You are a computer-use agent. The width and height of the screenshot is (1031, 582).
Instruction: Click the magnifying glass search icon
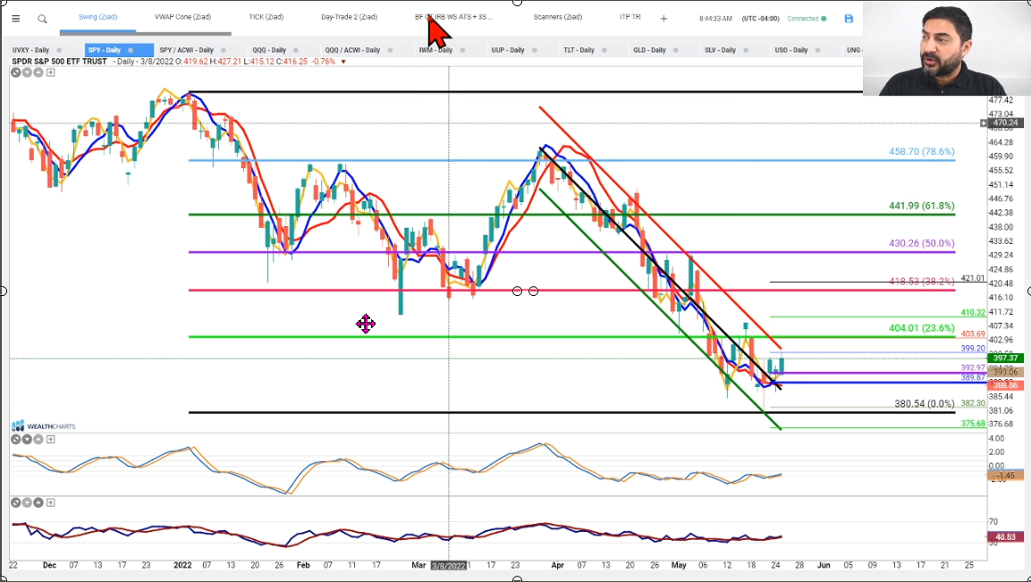coord(42,19)
